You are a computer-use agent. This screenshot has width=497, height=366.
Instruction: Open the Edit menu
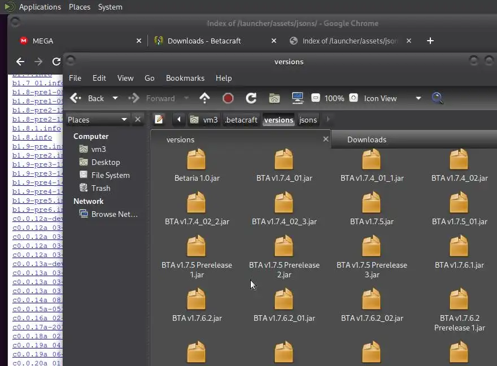coord(99,79)
